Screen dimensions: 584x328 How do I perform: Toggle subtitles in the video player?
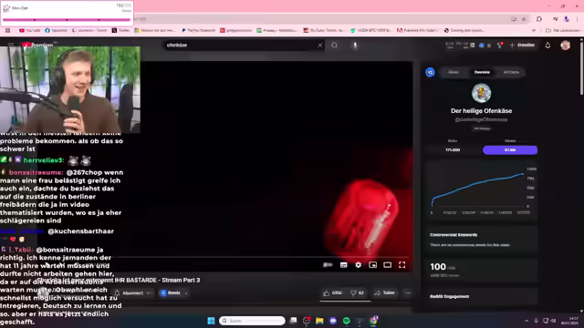click(x=343, y=265)
